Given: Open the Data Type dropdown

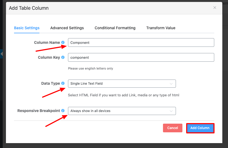Looking at the screenshot, I should pos(122,84).
